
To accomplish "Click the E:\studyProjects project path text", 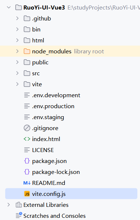I will tap(104, 8).
